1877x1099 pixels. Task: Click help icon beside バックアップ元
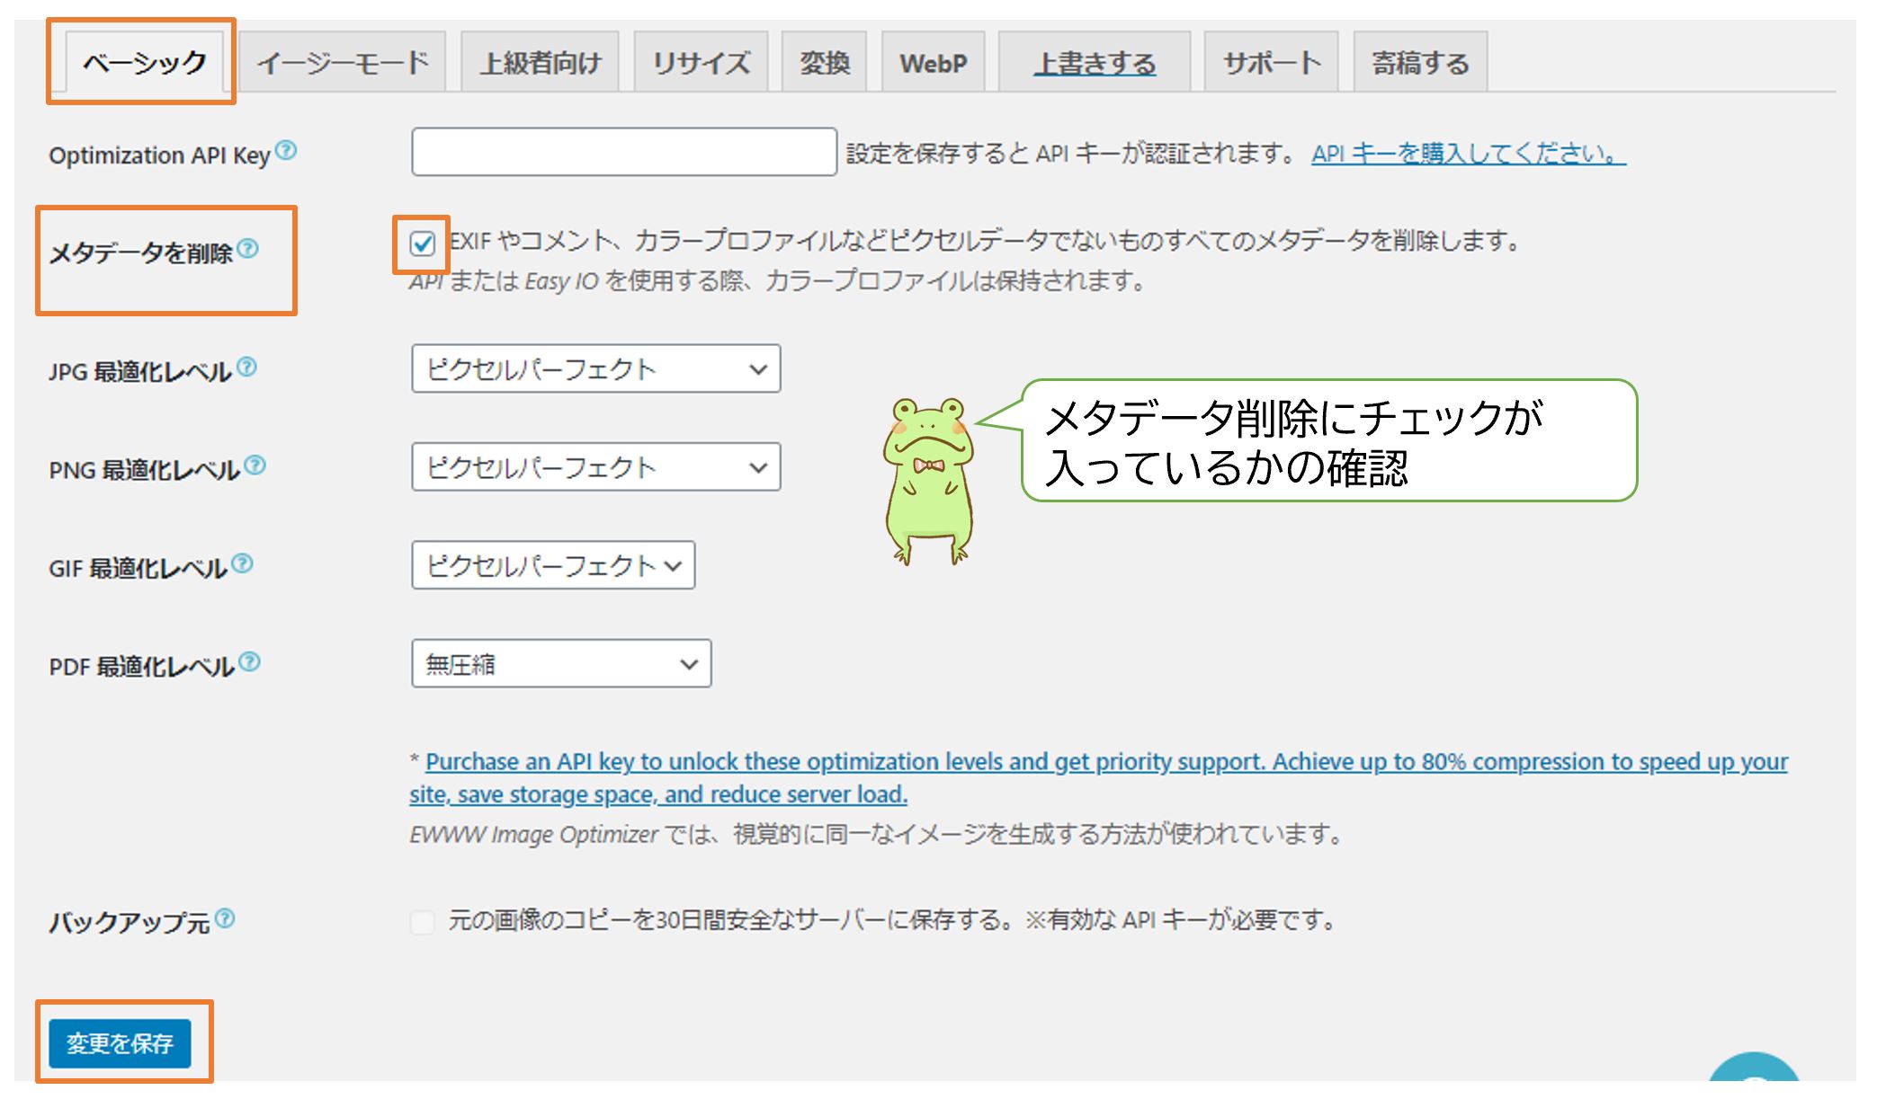pyautogui.click(x=226, y=917)
